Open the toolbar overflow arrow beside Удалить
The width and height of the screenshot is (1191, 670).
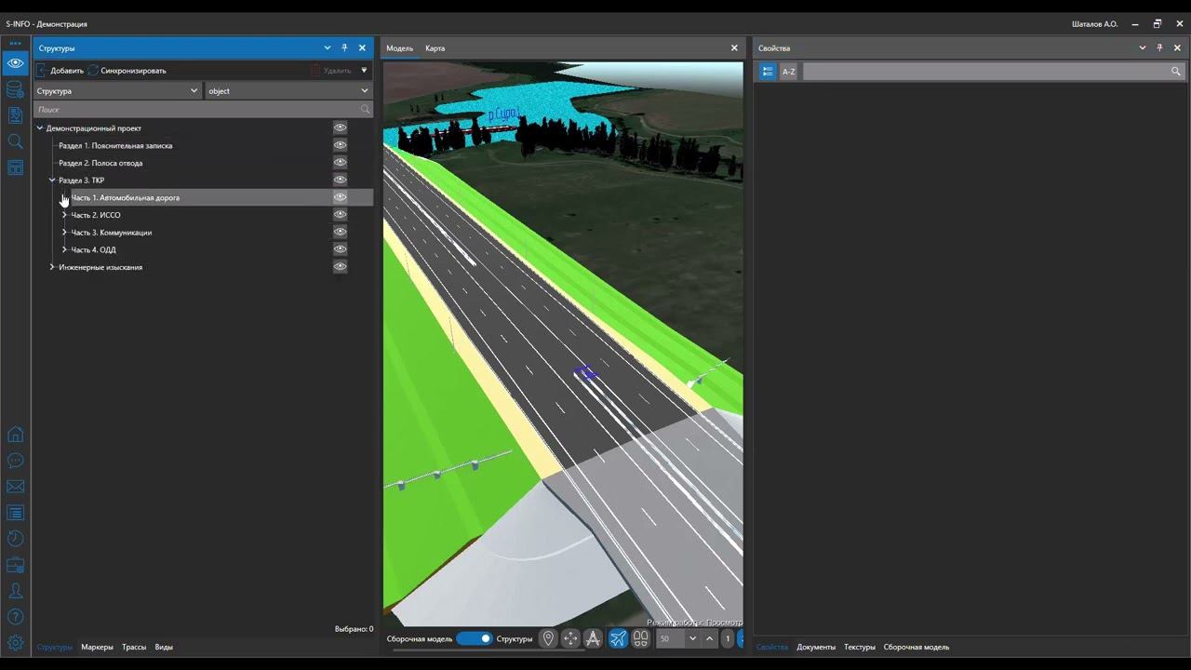pyautogui.click(x=364, y=70)
